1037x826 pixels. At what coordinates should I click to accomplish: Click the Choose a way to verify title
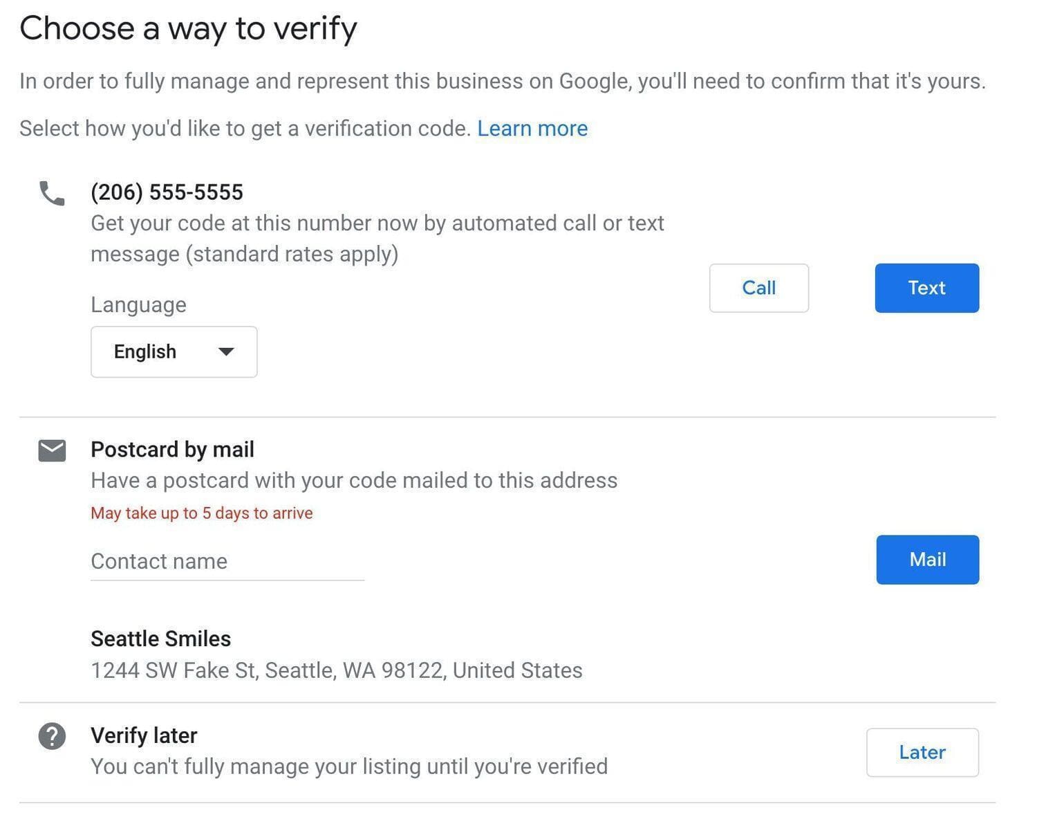point(188,29)
